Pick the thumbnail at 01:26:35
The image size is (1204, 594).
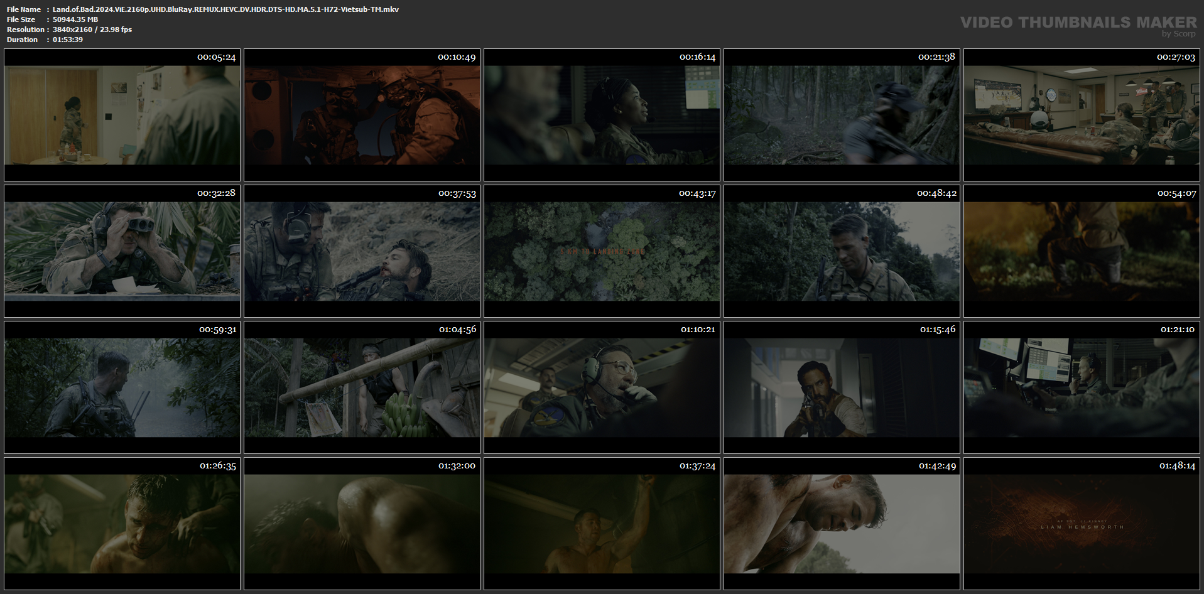pos(122,524)
